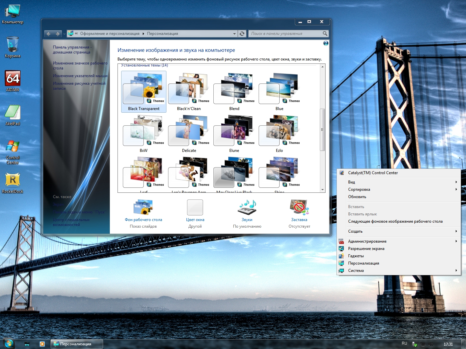
Task: Open the Корзина recycle bin icon
Action: 12,47
